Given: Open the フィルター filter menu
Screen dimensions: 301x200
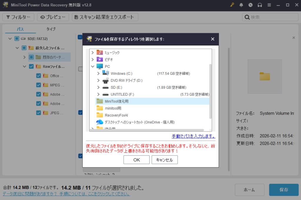Looking at the screenshot, I should (x=18, y=17).
